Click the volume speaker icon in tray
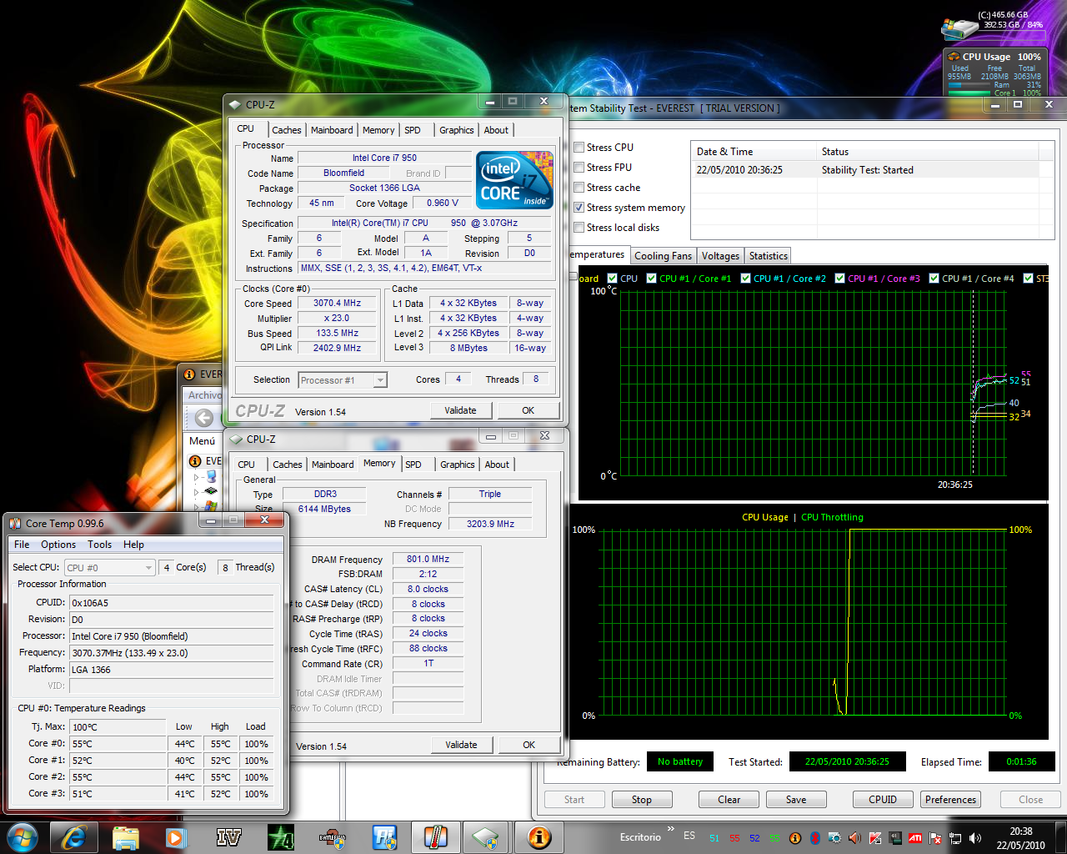 point(975,838)
